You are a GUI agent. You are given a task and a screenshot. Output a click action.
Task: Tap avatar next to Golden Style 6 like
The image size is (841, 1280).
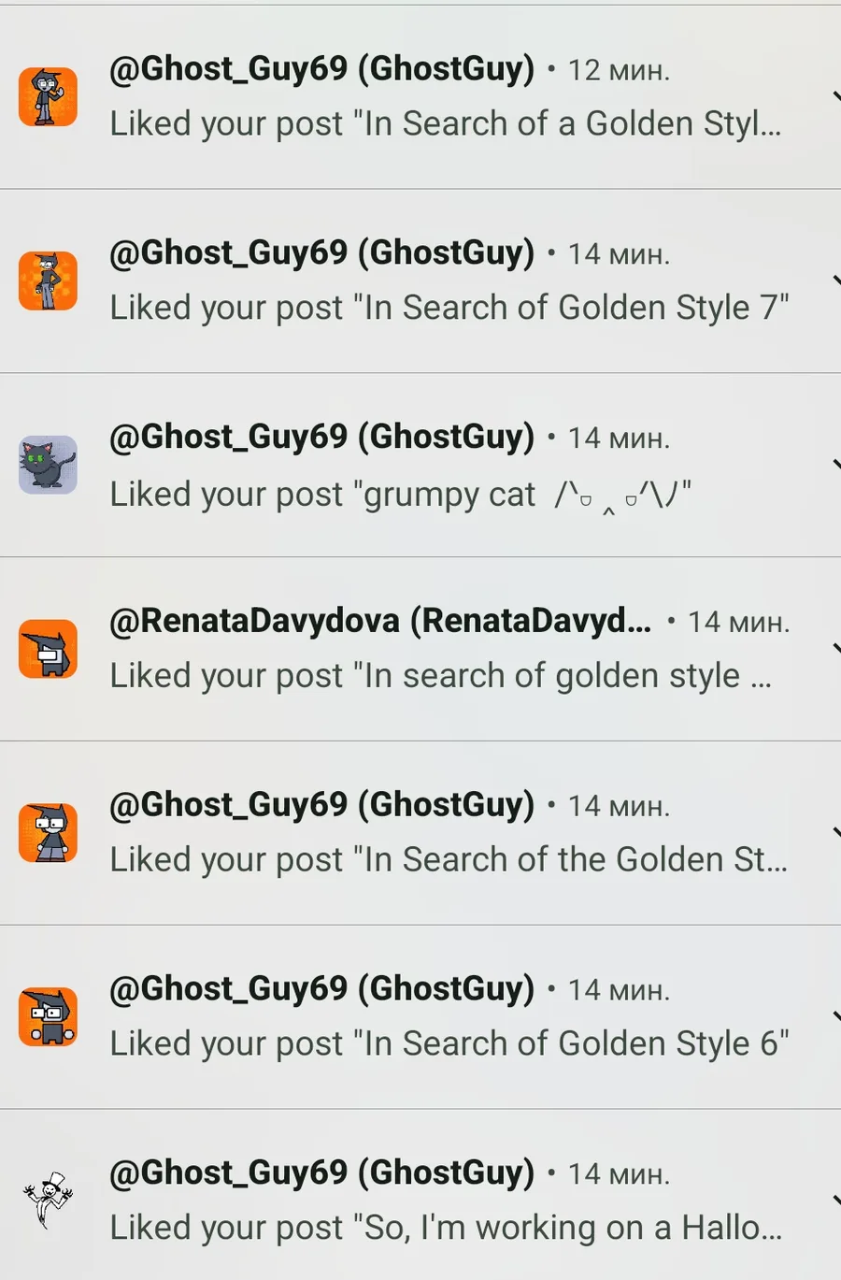(x=48, y=1016)
